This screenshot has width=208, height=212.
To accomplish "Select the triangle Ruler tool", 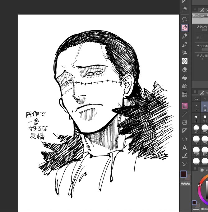I will pyautogui.click(x=185, y=131).
